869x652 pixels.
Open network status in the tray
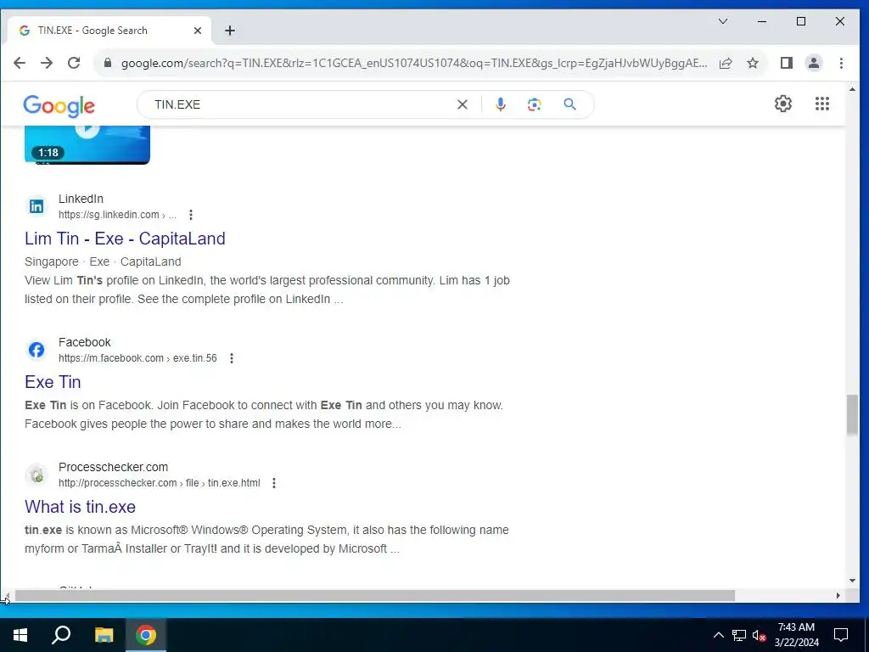(739, 635)
